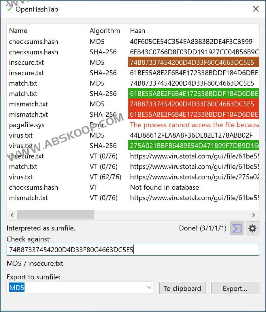The width and height of the screenshot is (266, 312).
Task: Sort the list by the Algorithm column
Action: (105, 30)
